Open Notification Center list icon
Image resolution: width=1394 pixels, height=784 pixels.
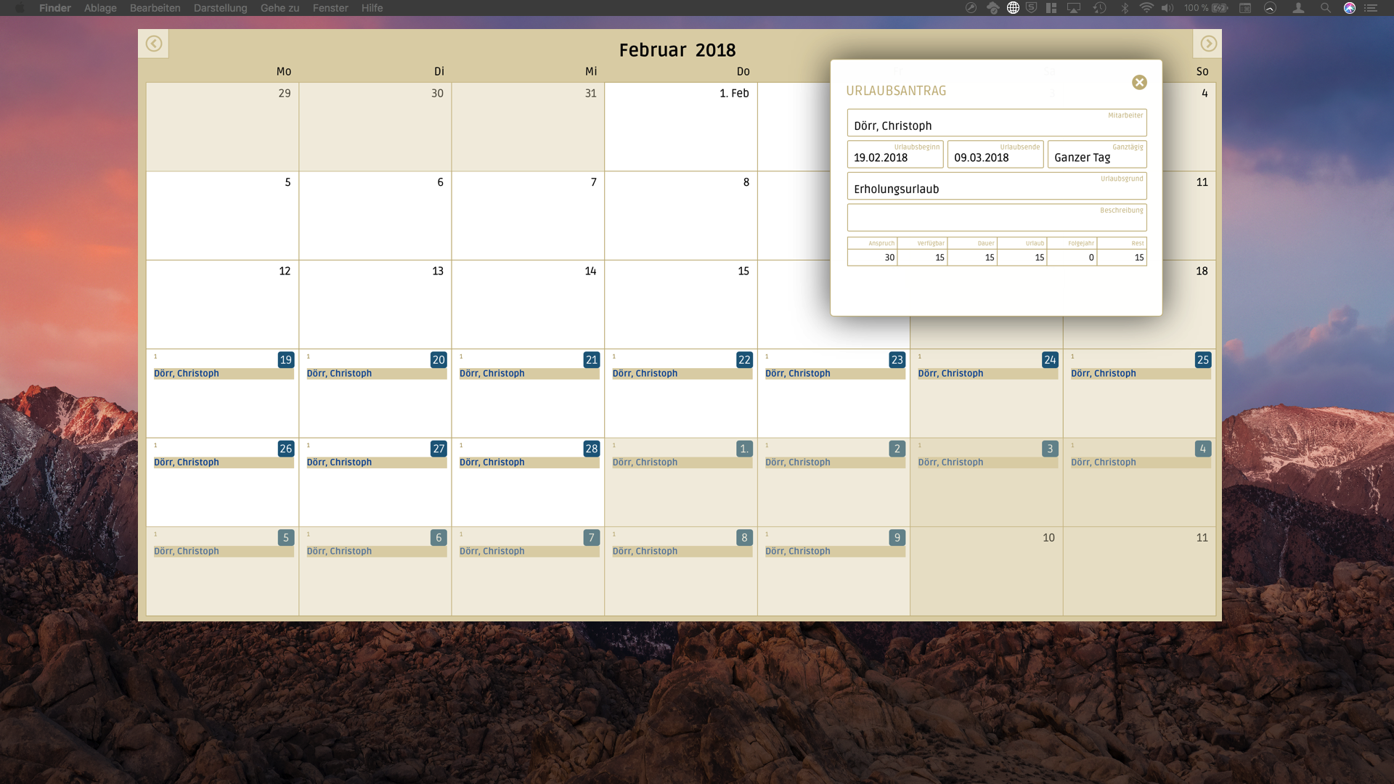1371,8
